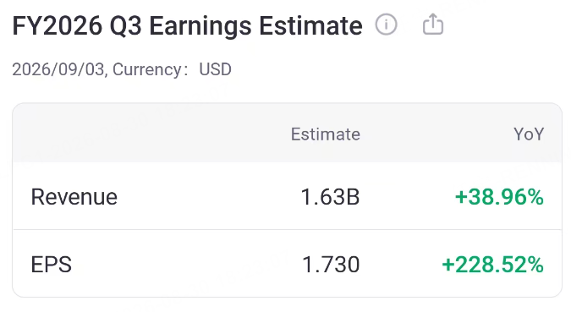Open the earnings estimate info icon

point(386,25)
